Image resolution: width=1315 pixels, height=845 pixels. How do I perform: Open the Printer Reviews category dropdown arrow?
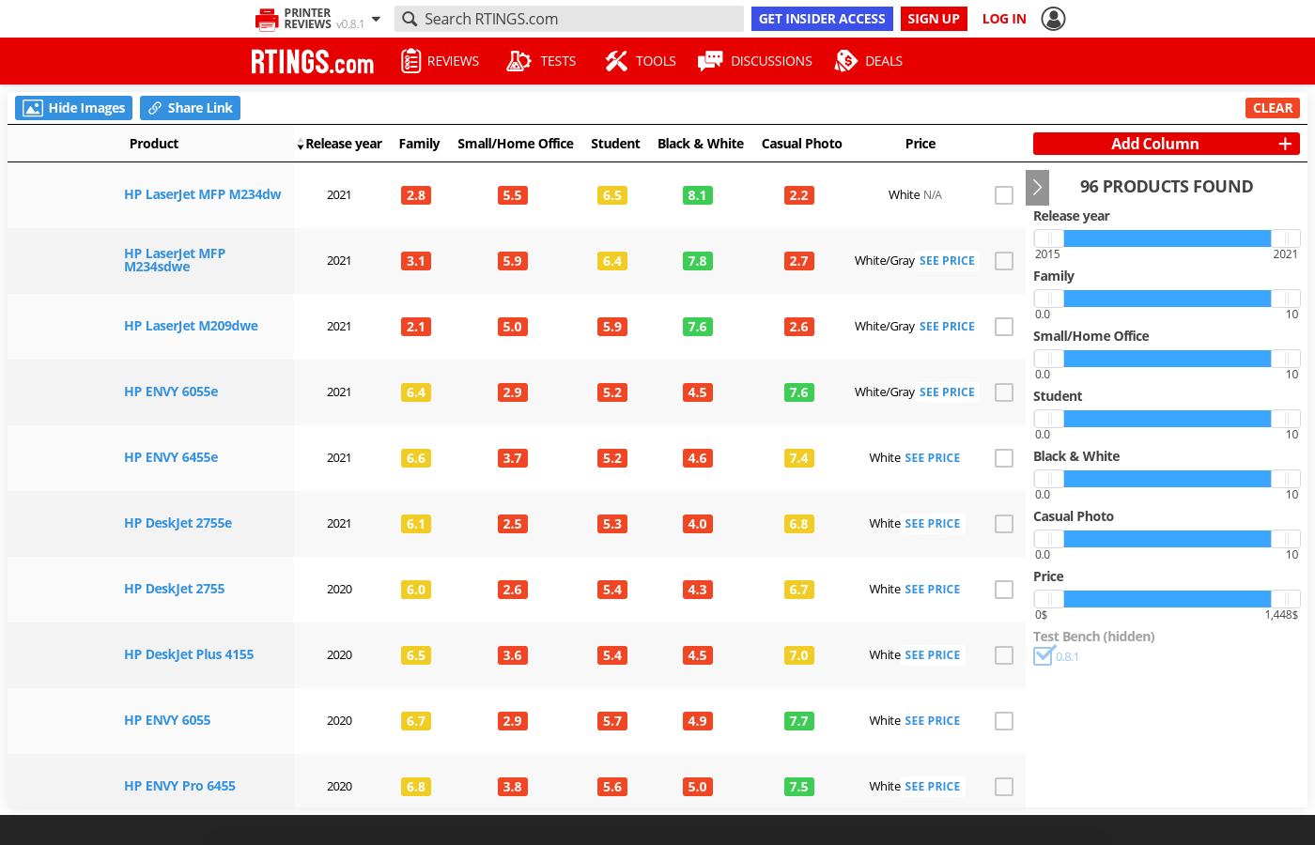tap(376, 19)
